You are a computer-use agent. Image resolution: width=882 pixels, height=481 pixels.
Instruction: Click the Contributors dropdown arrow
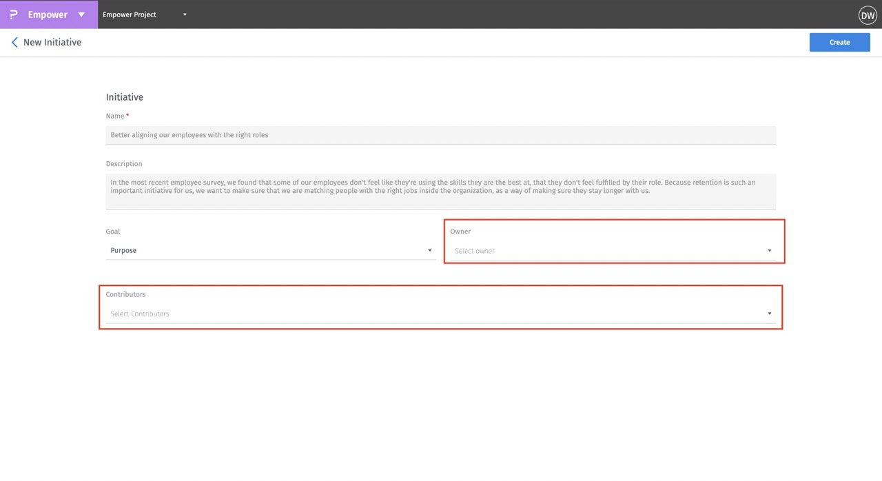pos(769,314)
